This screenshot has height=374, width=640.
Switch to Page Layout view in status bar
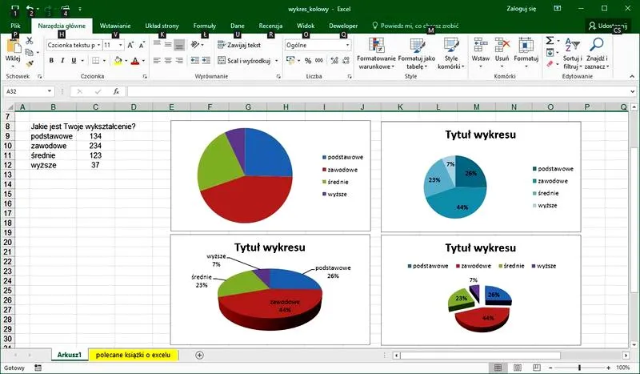518,368
